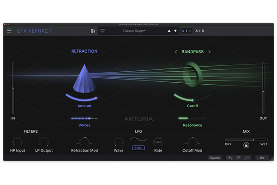Select previous preset with up arrow
This screenshot has width=277, height=185.
(x=169, y=31)
